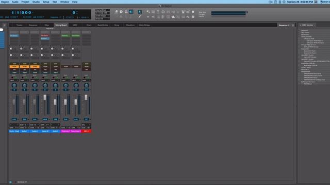Mute the sixth purple-labeled channel strip

pos(65,67)
